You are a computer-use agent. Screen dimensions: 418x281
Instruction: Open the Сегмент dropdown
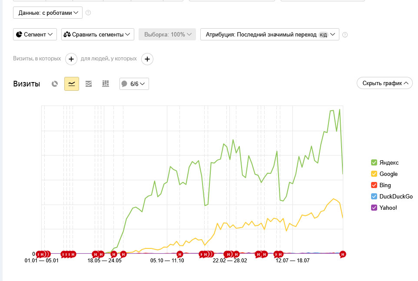coord(35,34)
